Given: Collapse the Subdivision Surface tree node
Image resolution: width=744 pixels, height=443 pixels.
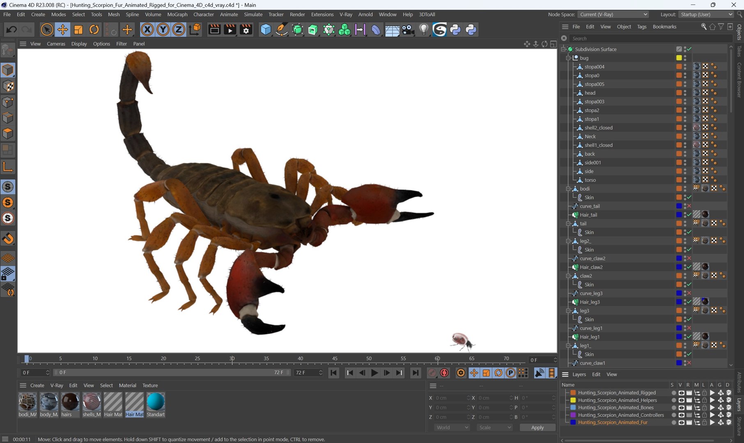Looking at the screenshot, I should pos(564,49).
